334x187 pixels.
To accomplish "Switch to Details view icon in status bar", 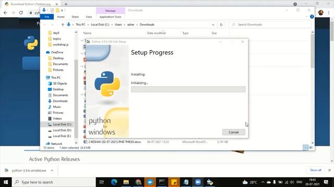I will click(305, 148).
